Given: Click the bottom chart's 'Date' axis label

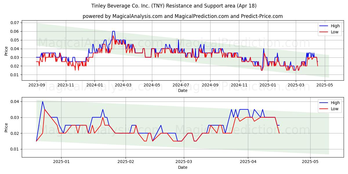Looking at the screenshot, I should click(x=183, y=167).
